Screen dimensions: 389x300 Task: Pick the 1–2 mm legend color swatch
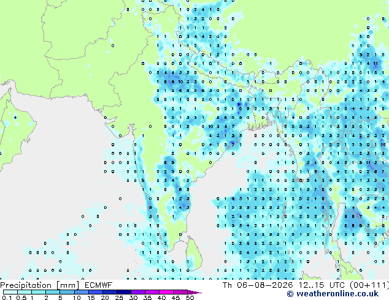[x=39, y=292]
